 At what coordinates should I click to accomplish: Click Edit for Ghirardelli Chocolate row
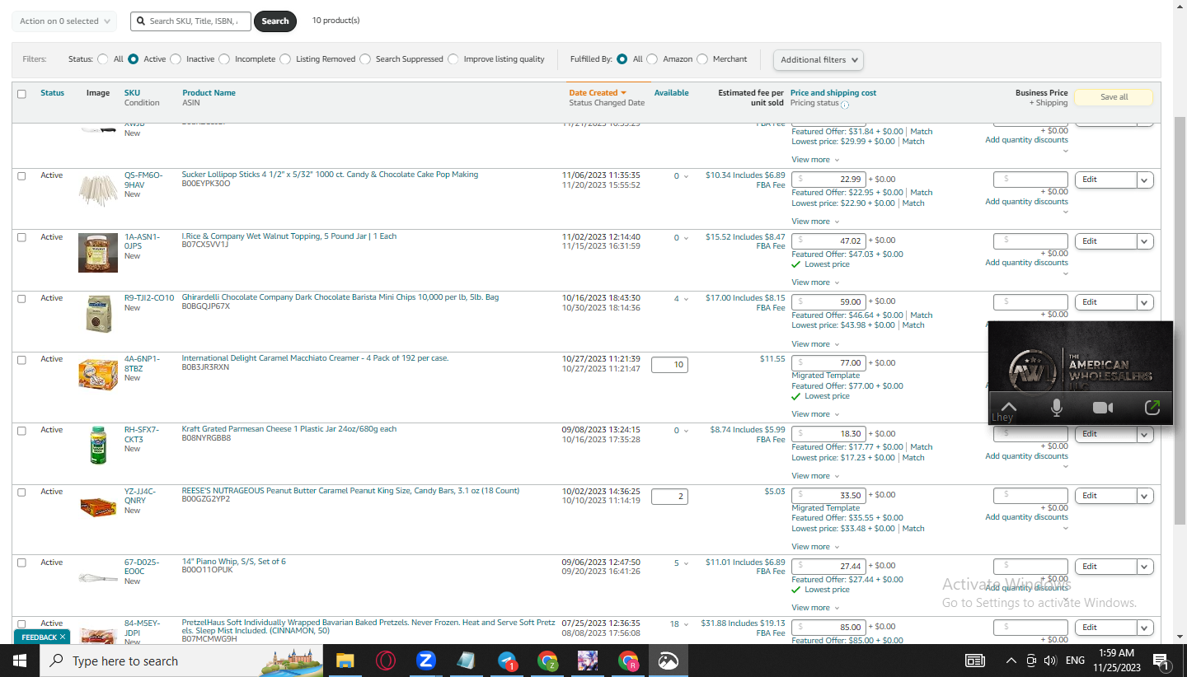1105,302
